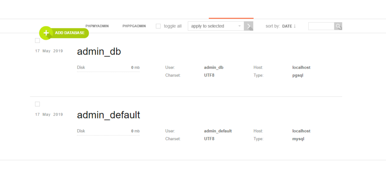Screen dimensions: 386x179
Task: Click the toggle all label text
Action: [173, 26]
